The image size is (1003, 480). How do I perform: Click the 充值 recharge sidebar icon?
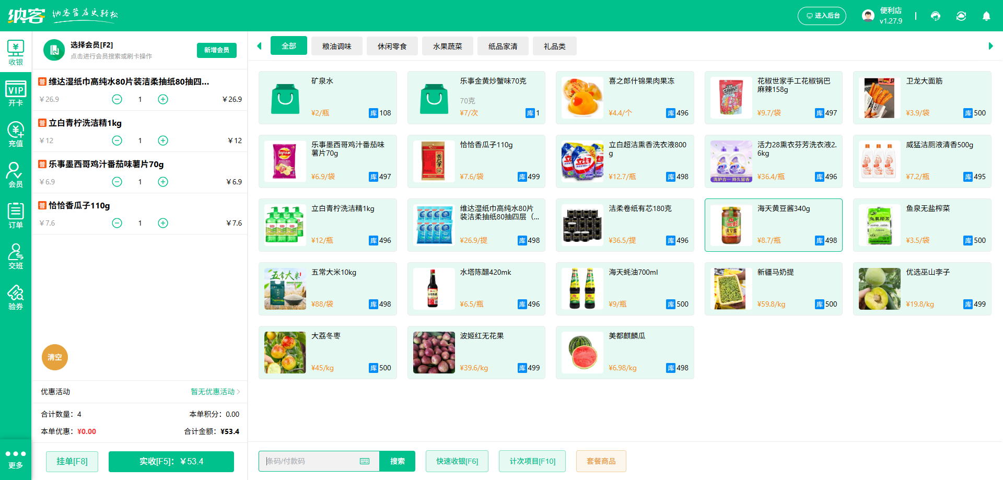16,134
